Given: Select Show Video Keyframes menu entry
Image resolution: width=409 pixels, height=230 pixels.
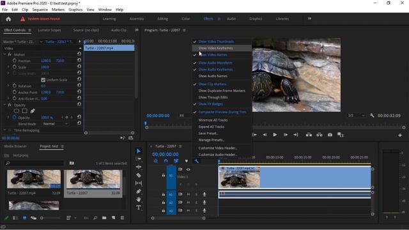Looking at the screenshot, I should point(222,49).
